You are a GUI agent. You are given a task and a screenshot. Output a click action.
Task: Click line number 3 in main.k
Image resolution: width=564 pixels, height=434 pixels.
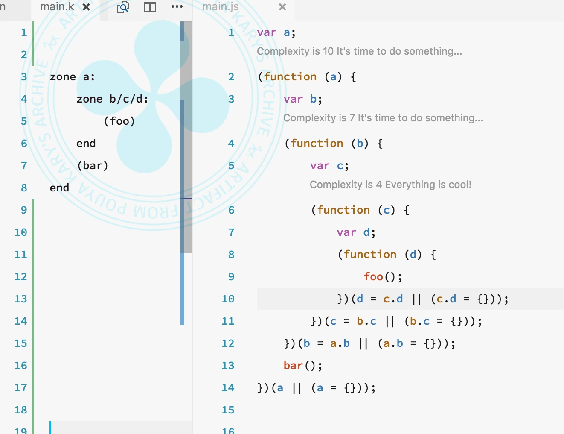pyautogui.click(x=24, y=77)
